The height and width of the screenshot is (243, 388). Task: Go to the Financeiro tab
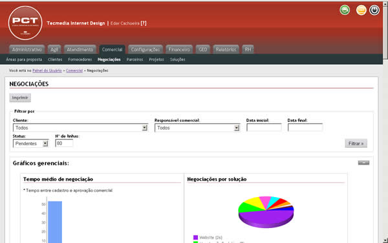[179, 49]
